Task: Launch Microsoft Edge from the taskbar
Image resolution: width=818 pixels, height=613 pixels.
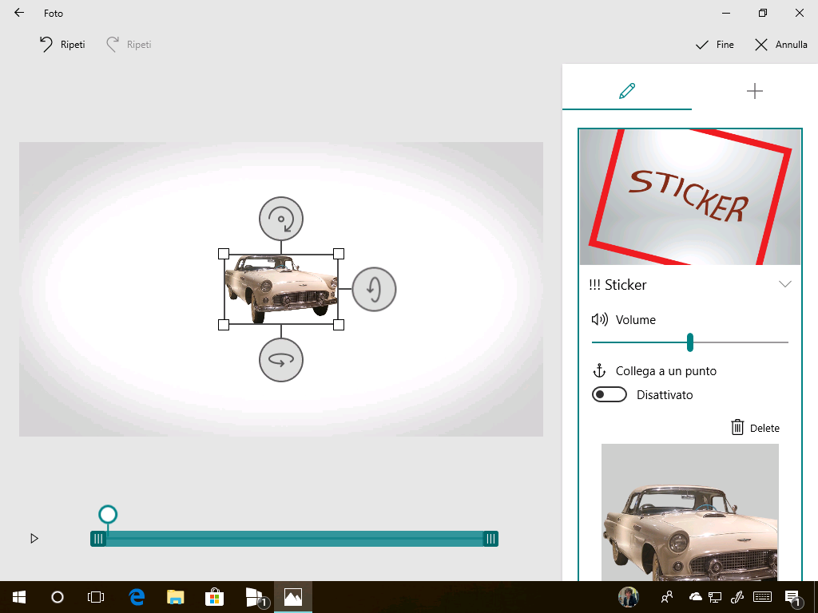Action: [x=137, y=597]
